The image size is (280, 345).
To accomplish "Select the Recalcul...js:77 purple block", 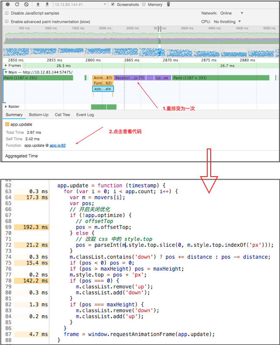I will [130, 77].
